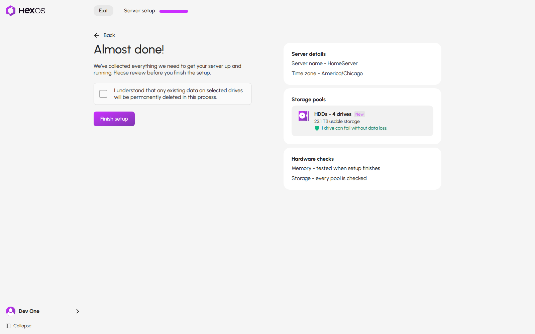The image size is (535, 334).
Task: Click the Server details heading
Action: pyautogui.click(x=309, y=54)
